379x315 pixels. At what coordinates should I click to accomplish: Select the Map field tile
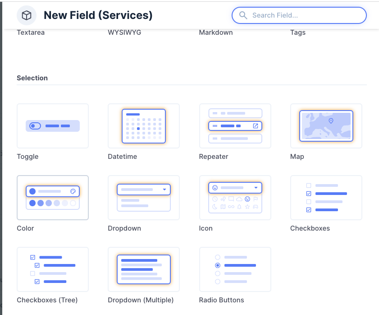click(x=326, y=126)
